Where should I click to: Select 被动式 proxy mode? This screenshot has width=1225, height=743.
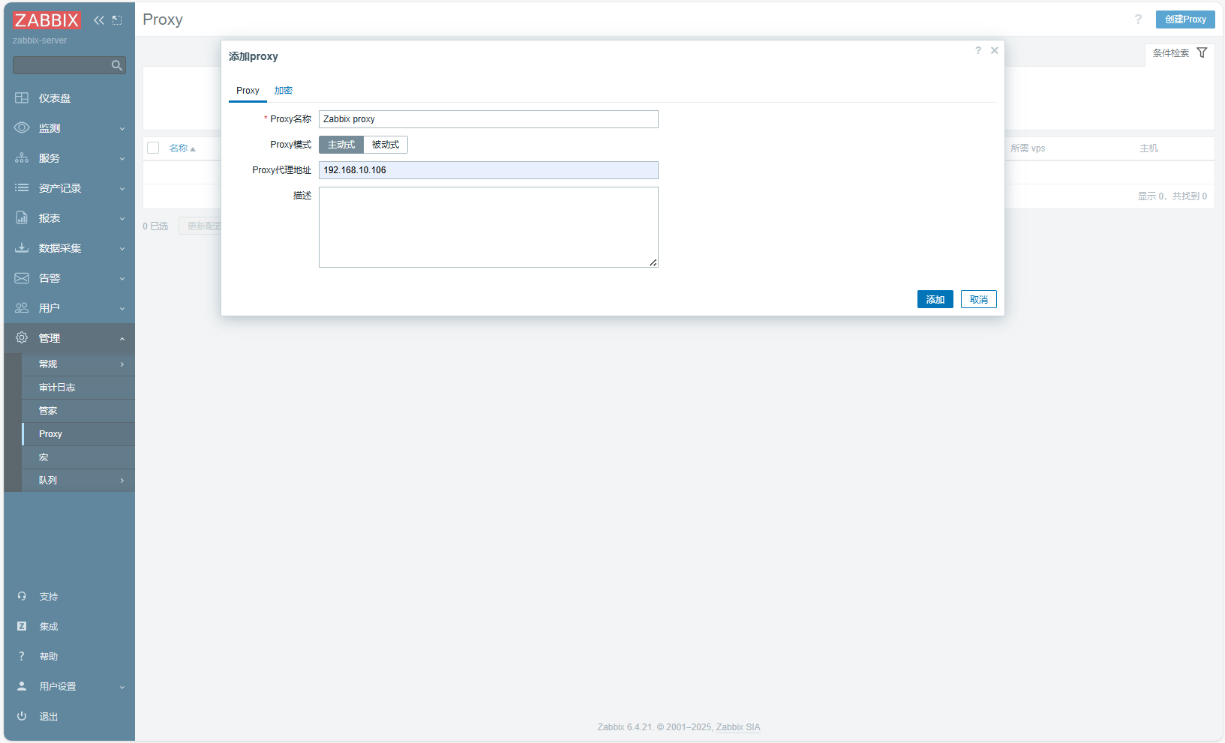coord(386,145)
